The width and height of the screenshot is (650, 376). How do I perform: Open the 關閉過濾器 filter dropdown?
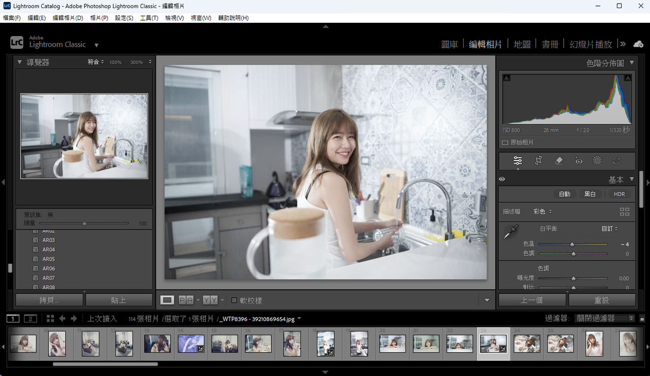[x=605, y=319]
